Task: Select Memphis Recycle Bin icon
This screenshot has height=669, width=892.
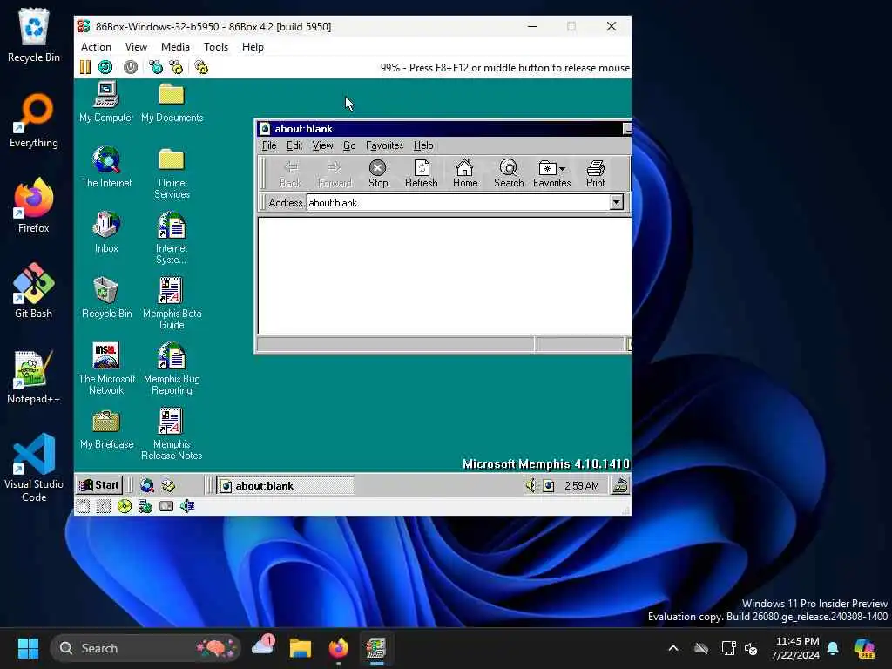Action: [106, 298]
